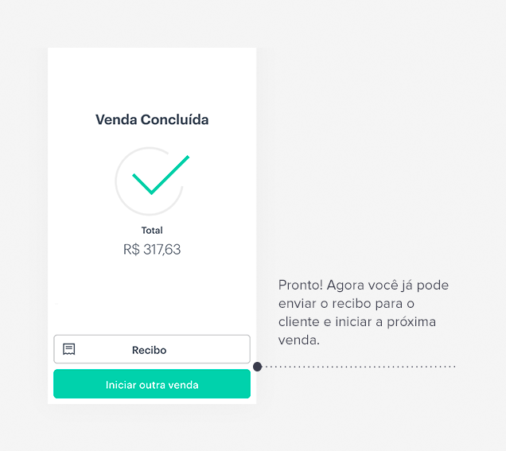Click the text line enviar o recibo para o
This screenshot has width=506, height=451.
pyautogui.click(x=346, y=304)
